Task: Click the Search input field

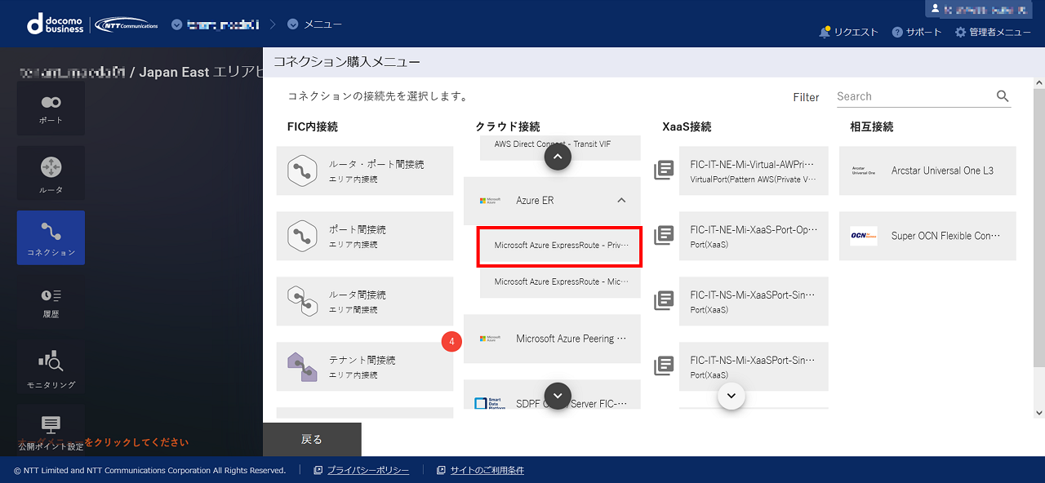Action: [x=913, y=96]
